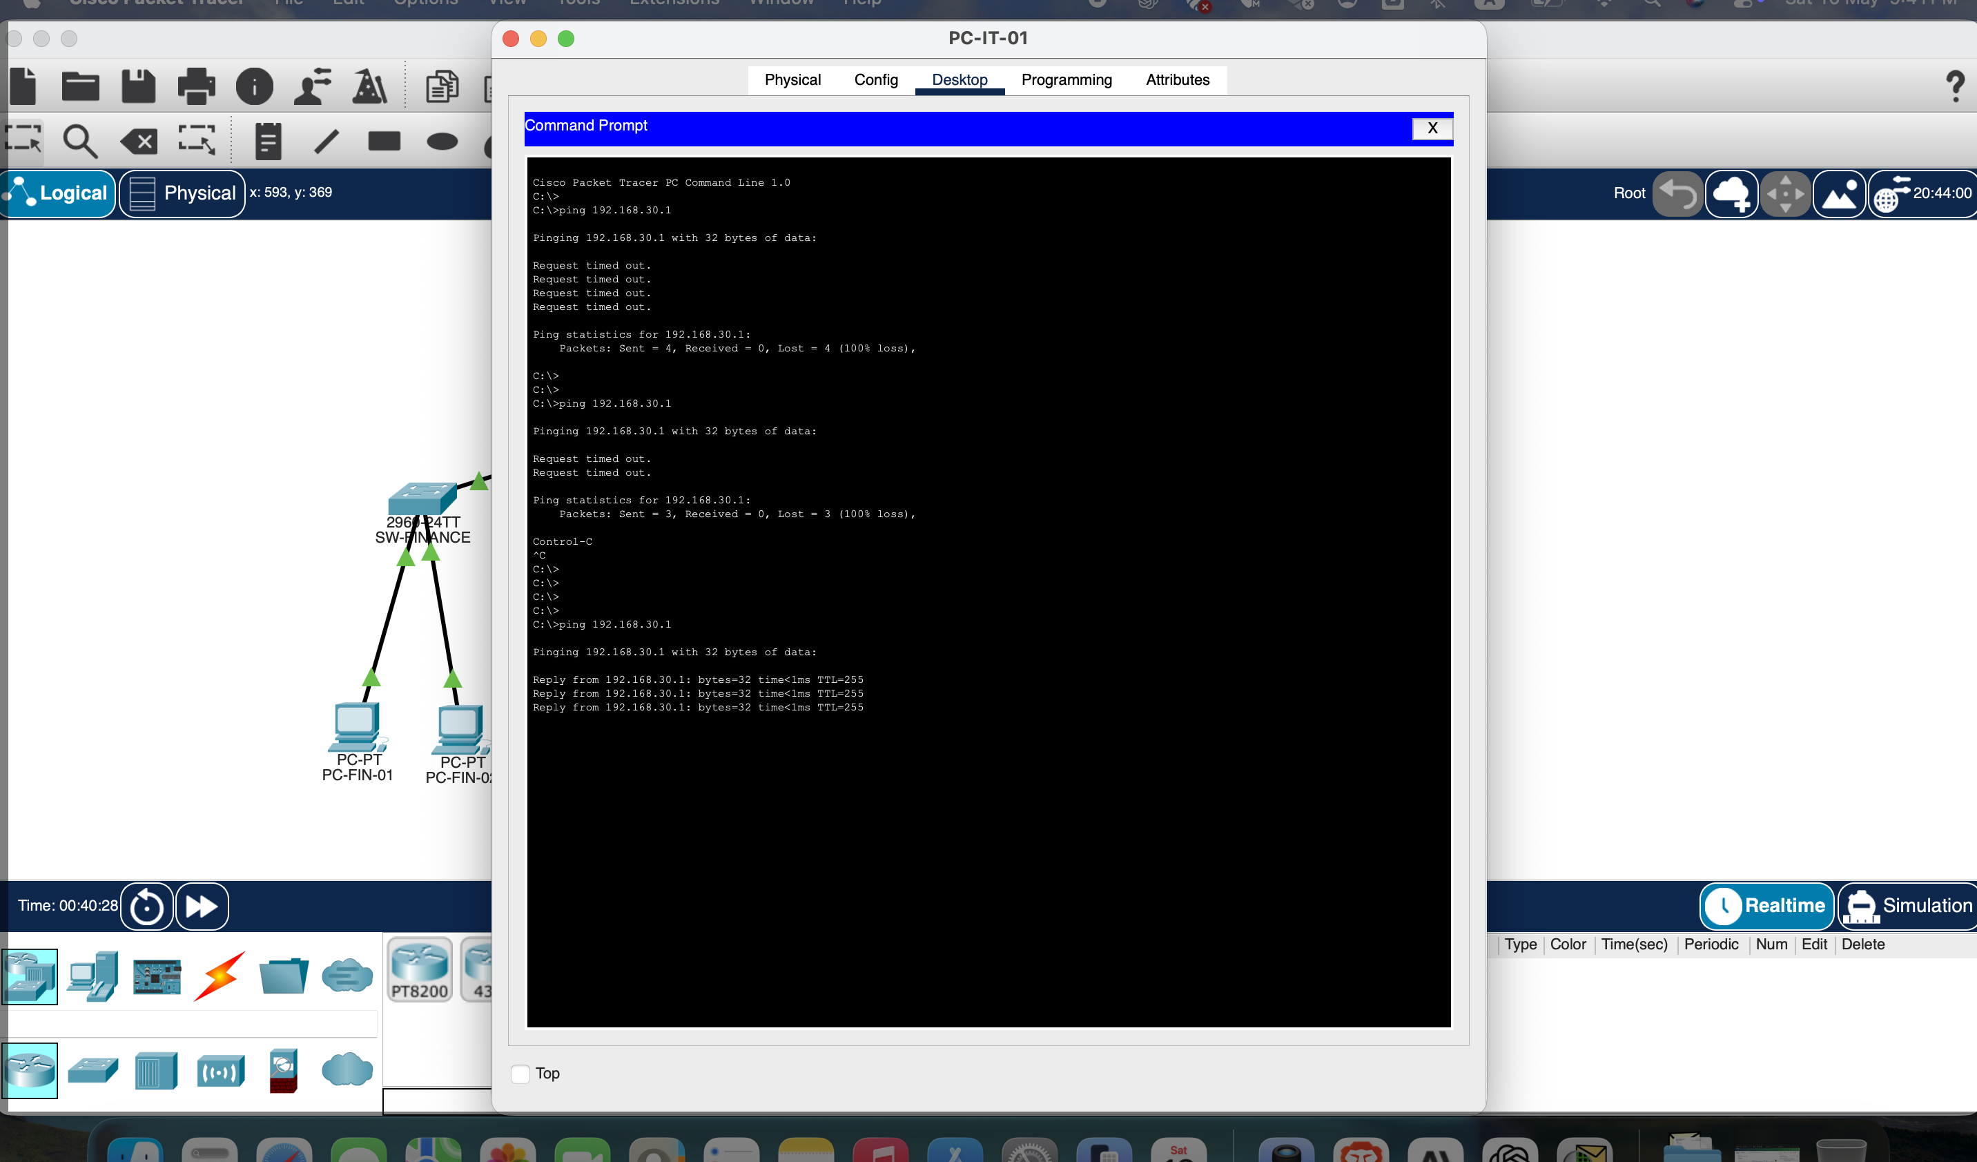The height and width of the screenshot is (1162, 1977).
Task: Click the Move Object icon
Action: (1786, 194)
